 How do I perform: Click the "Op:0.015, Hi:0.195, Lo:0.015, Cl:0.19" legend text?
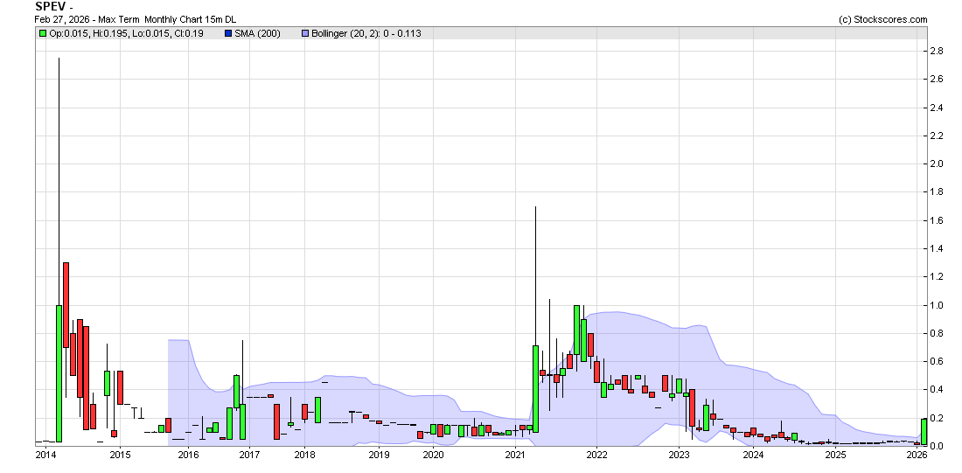coord(127,34)
